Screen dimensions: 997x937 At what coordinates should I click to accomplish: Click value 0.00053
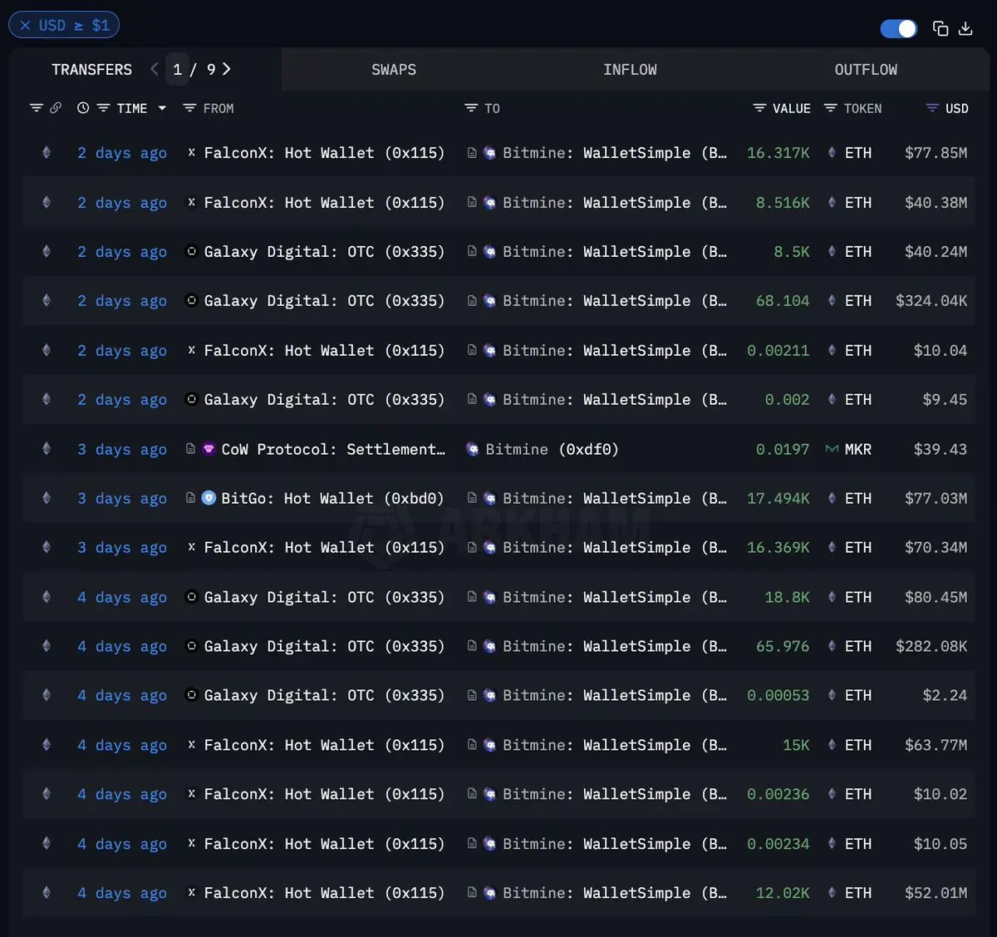[778, 695]
